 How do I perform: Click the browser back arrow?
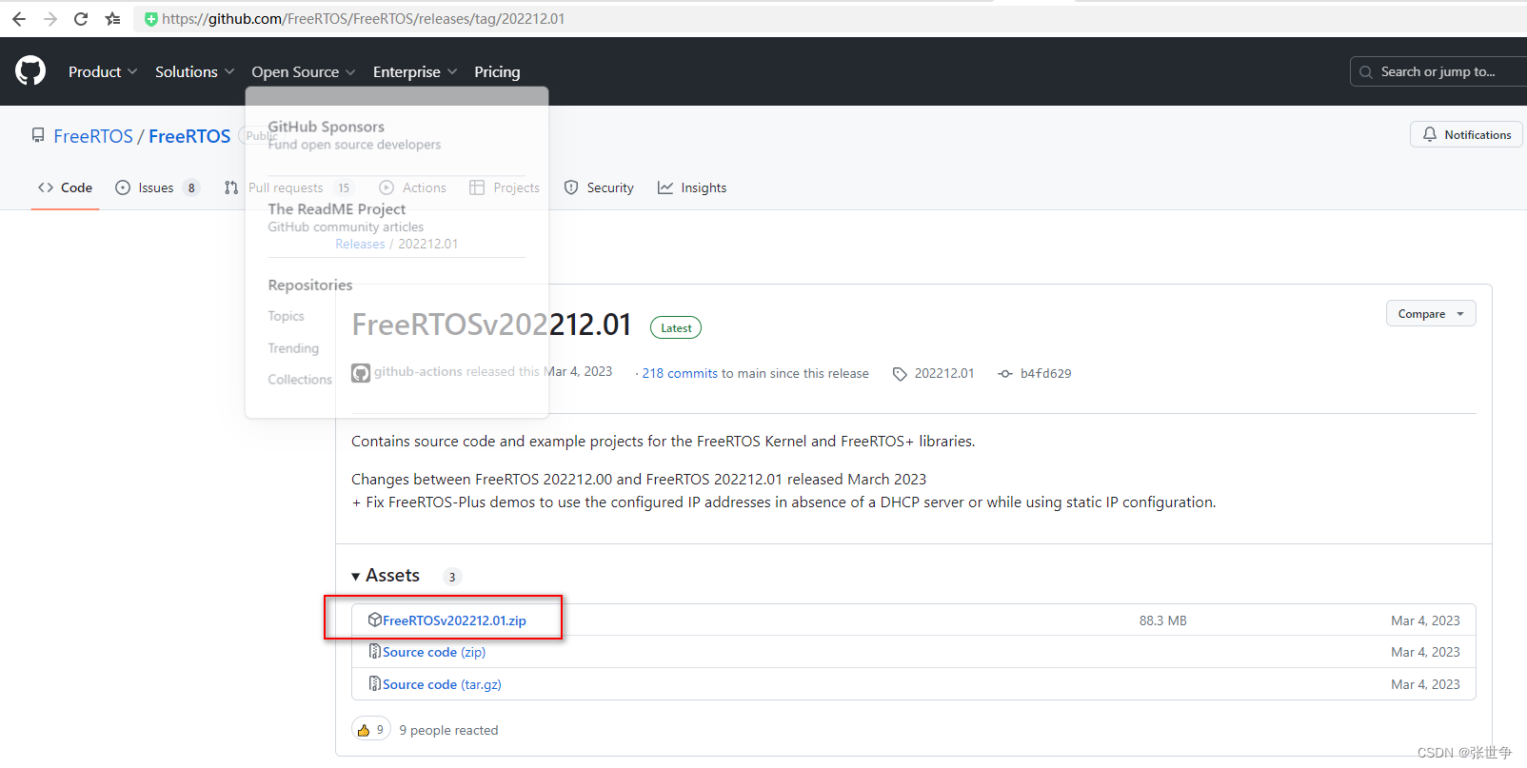[x=19, y=19]
